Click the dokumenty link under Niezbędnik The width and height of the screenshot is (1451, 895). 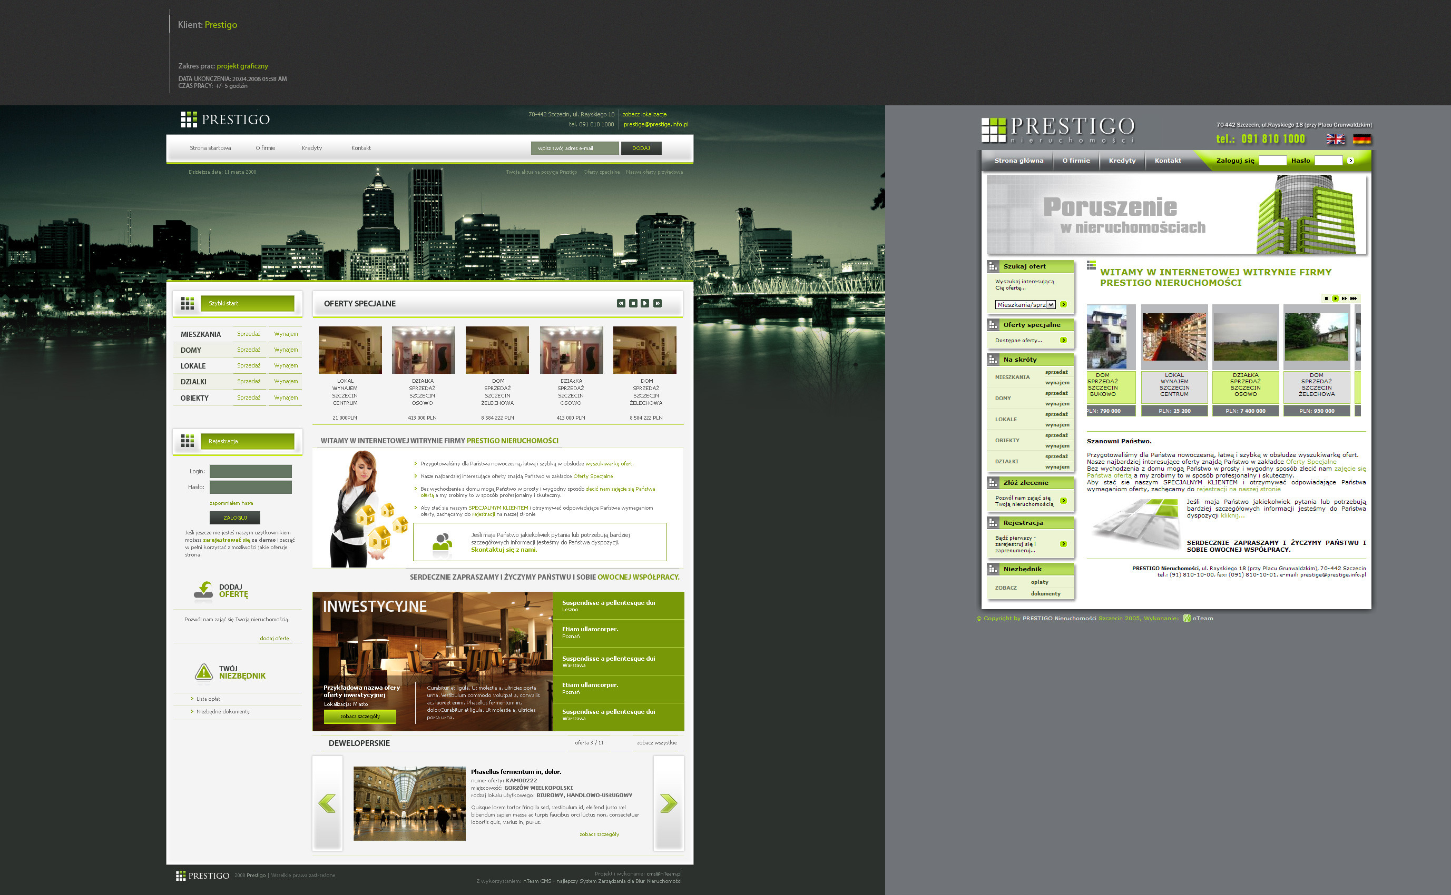1045,593
